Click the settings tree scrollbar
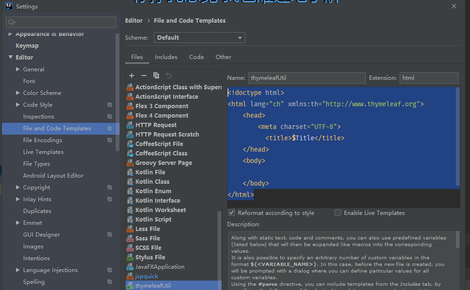 [117, 93]
